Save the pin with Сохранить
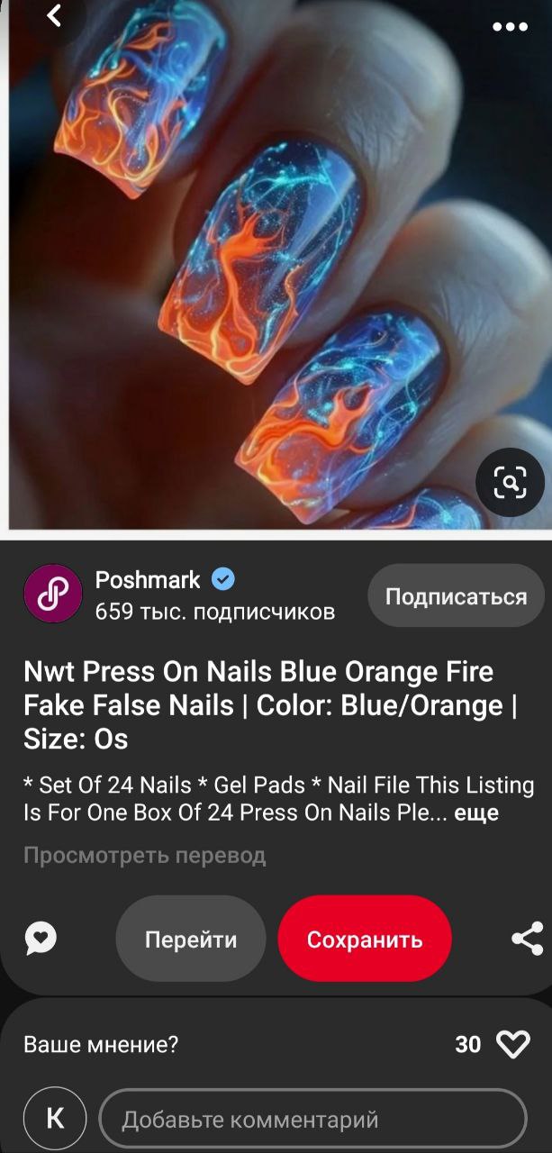 tap(365, 939)
